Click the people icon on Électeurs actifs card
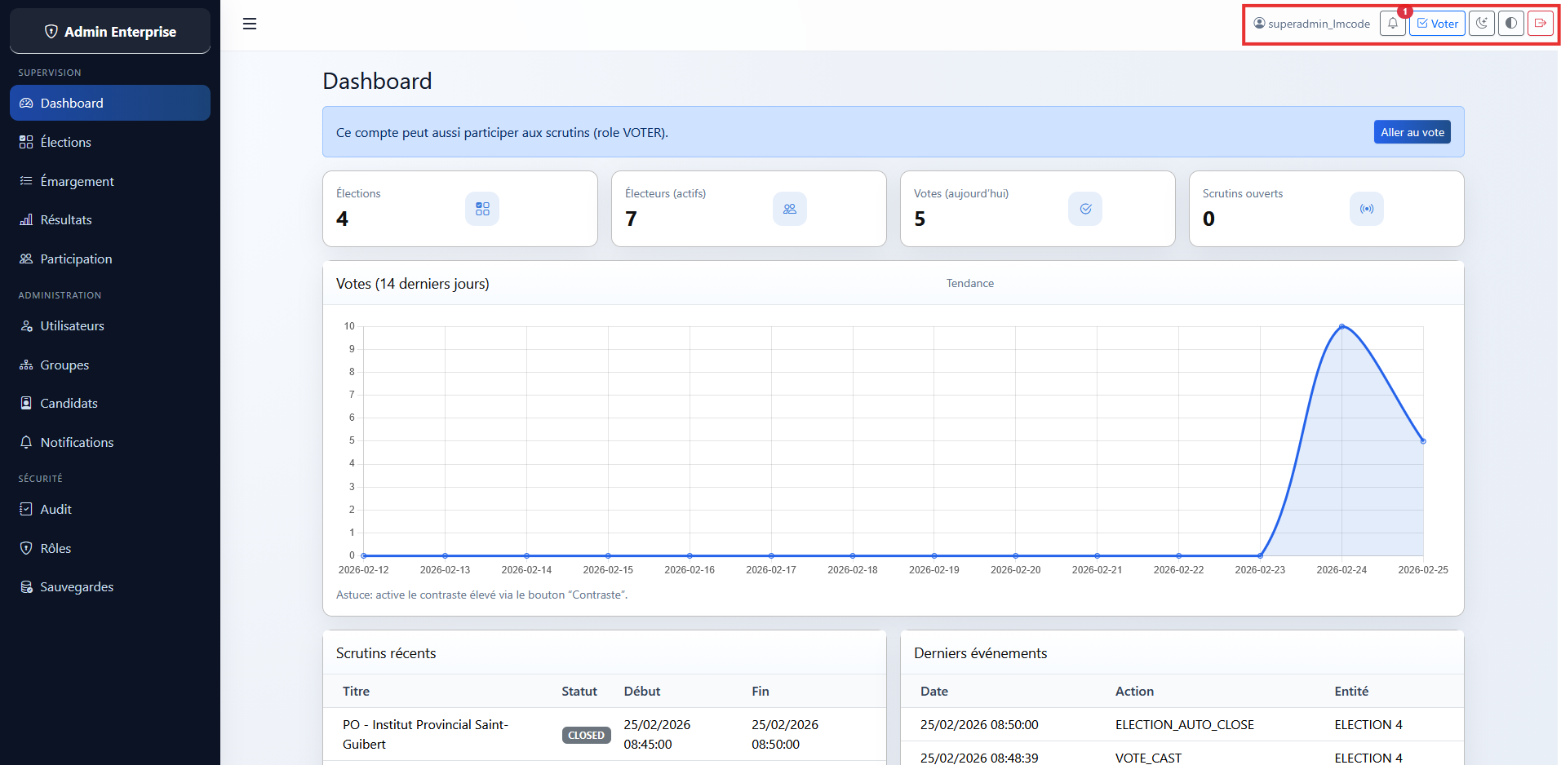The width and height of the screenshot is (1561, 765). click(x=790, y=209)
